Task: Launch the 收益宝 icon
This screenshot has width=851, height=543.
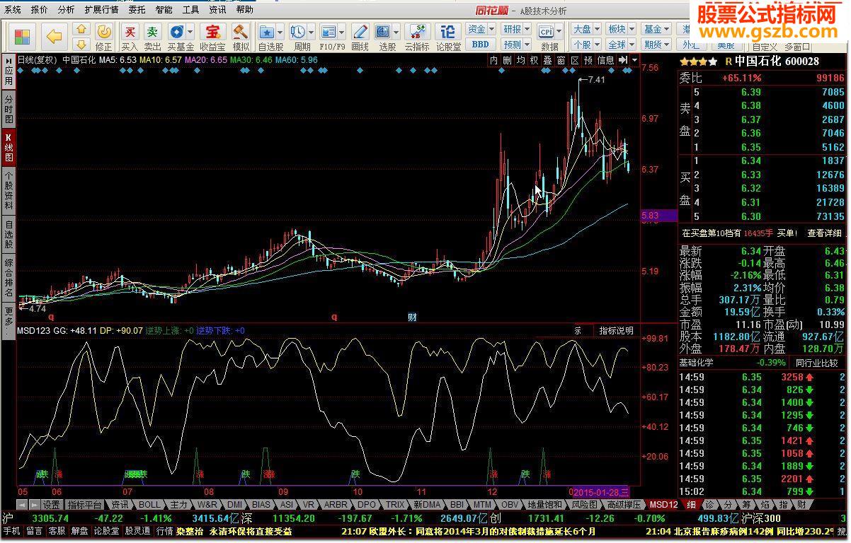Action: pos(212,36)
